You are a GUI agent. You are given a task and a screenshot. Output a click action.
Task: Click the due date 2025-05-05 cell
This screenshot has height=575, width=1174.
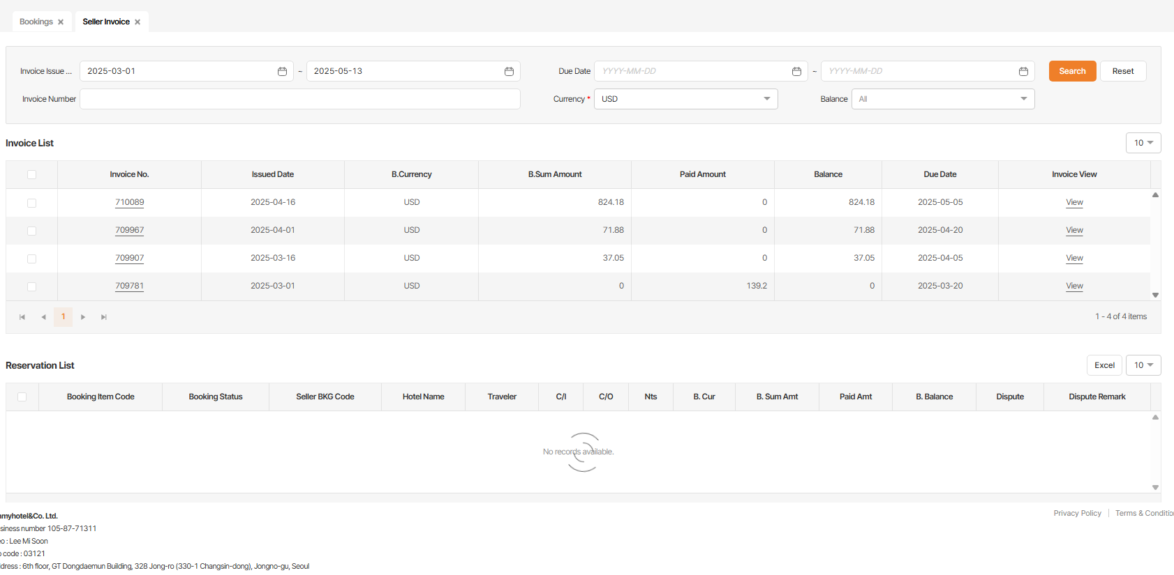coord(940,203)
